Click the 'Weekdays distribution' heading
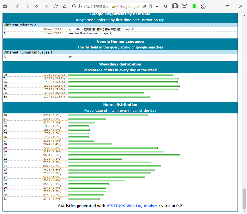 click(x=120, y=64)
